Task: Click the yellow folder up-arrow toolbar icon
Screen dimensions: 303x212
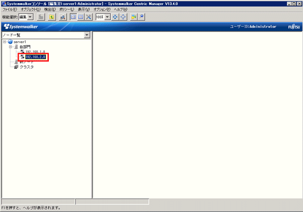Action: pyautogui.click(x=52, y=17)
